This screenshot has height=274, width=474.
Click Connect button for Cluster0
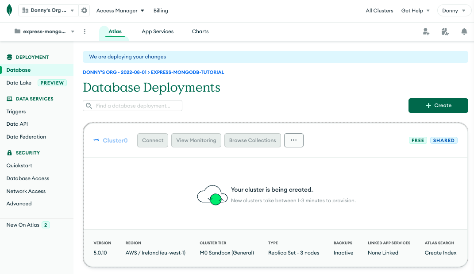[x=153, y=140]
